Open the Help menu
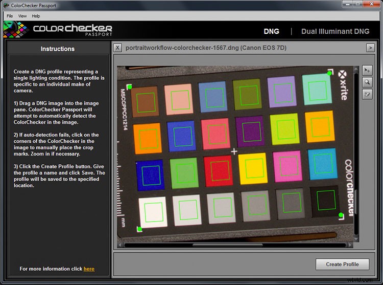 pyautogui.click(x=36, y=16)
